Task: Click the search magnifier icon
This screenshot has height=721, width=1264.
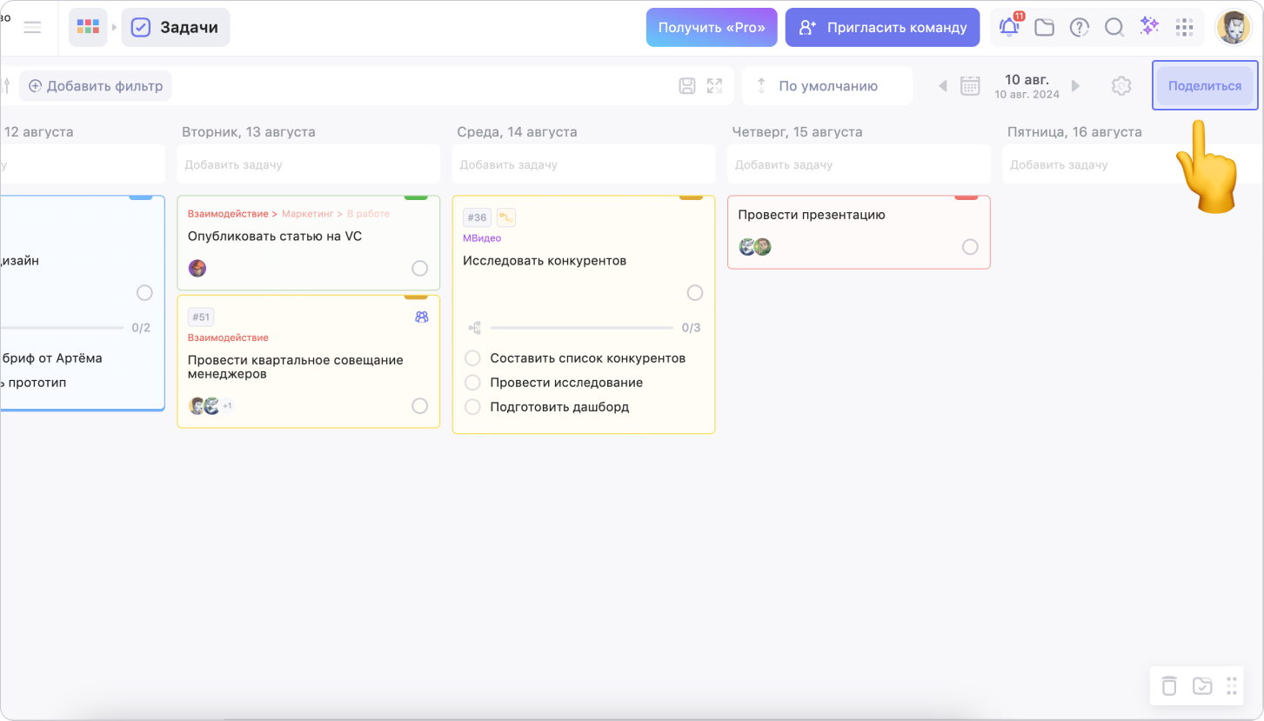Action: coord(1114,27)
